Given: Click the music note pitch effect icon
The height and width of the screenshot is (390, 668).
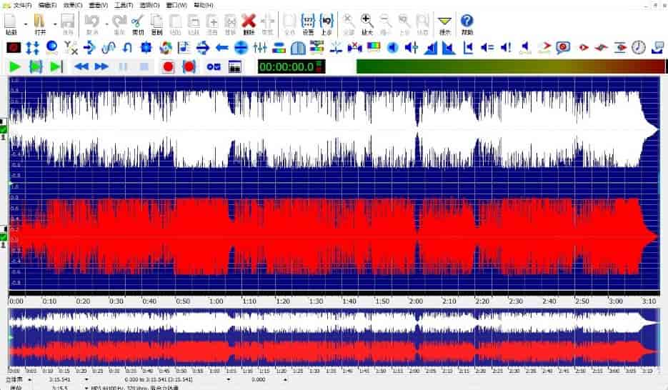Looking at the screenshot, I should [184, 48].
